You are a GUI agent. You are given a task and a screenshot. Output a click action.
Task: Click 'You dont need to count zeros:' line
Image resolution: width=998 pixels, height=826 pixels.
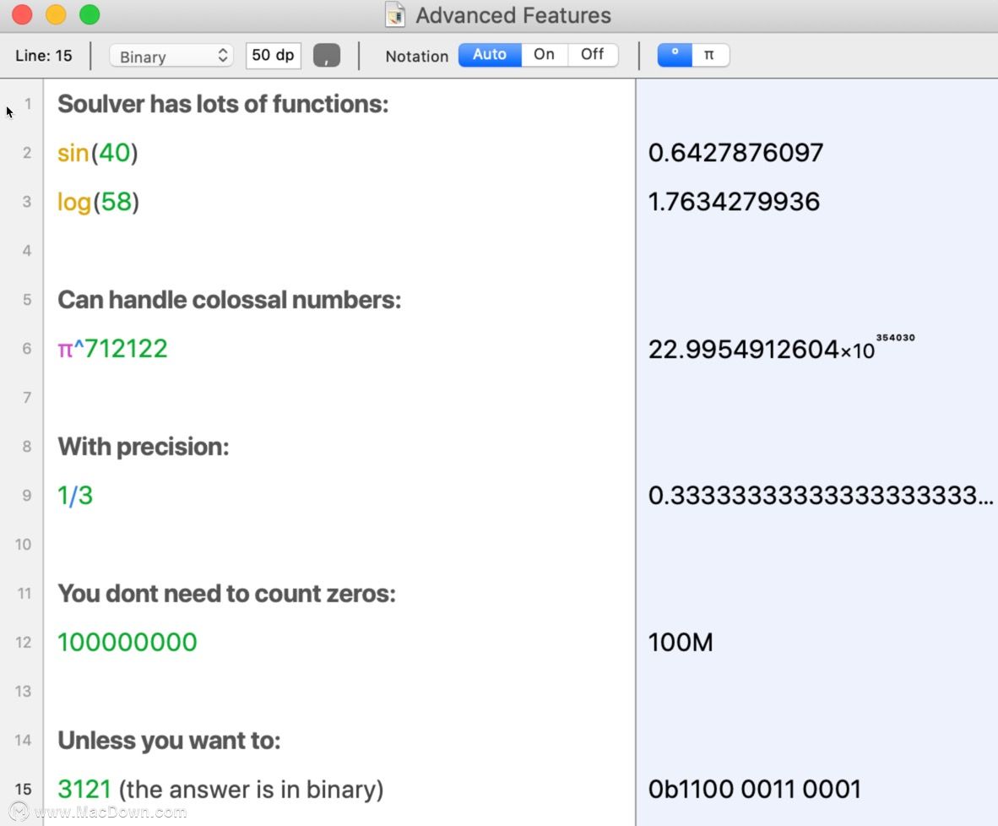coord(226,594)
